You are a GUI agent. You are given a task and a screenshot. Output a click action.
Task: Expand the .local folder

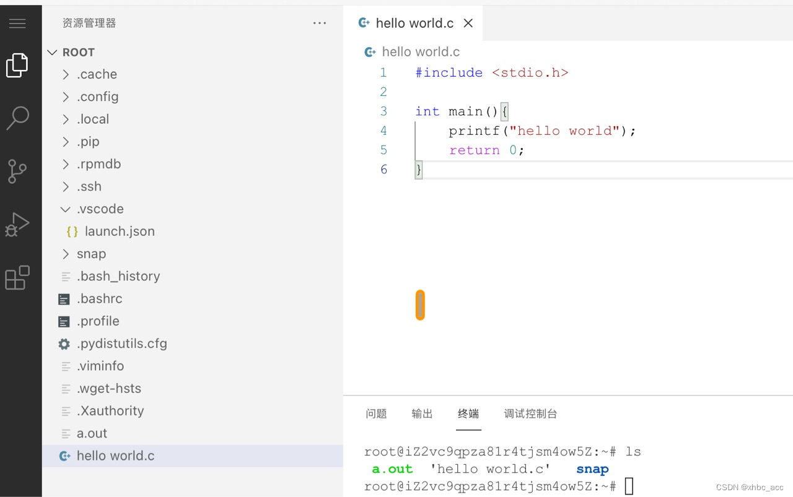click(66, 119)
